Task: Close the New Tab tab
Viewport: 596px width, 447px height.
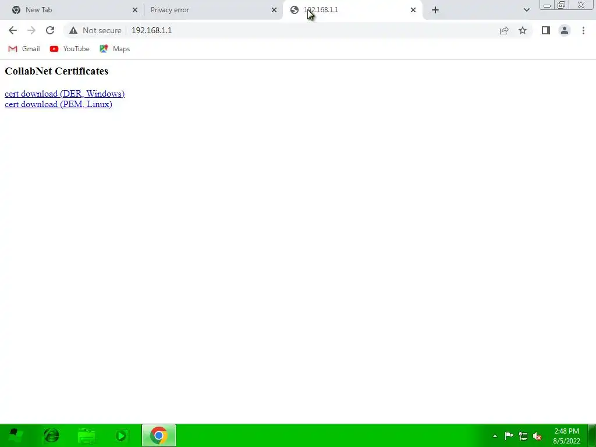Action: pyautogui.click(x=135, y=10)
